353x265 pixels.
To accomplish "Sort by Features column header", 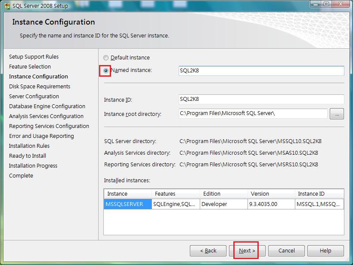I will (176, 194).
